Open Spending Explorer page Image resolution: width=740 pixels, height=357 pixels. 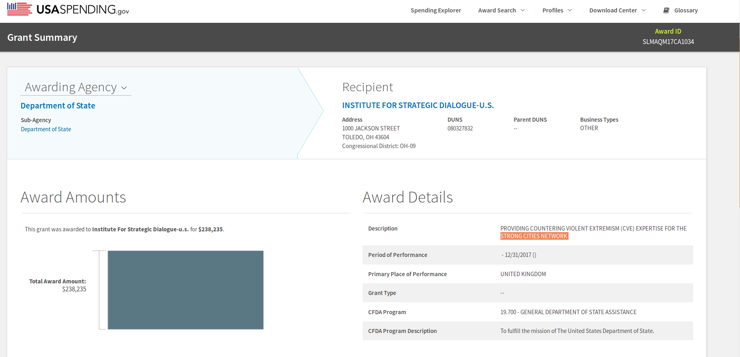click(x=436, y=10)
